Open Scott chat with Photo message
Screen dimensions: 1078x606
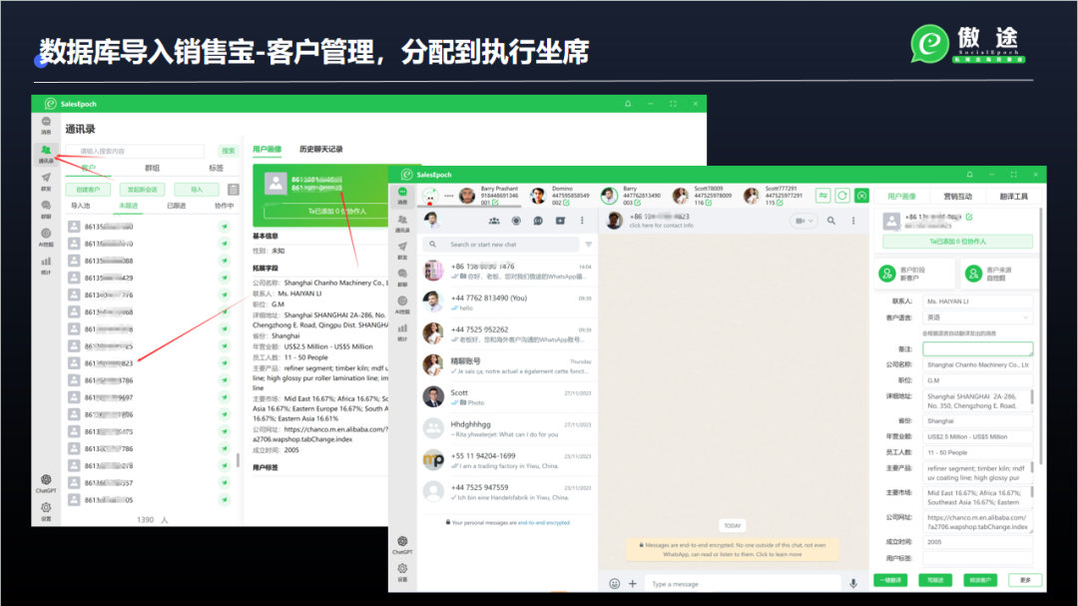507,397
